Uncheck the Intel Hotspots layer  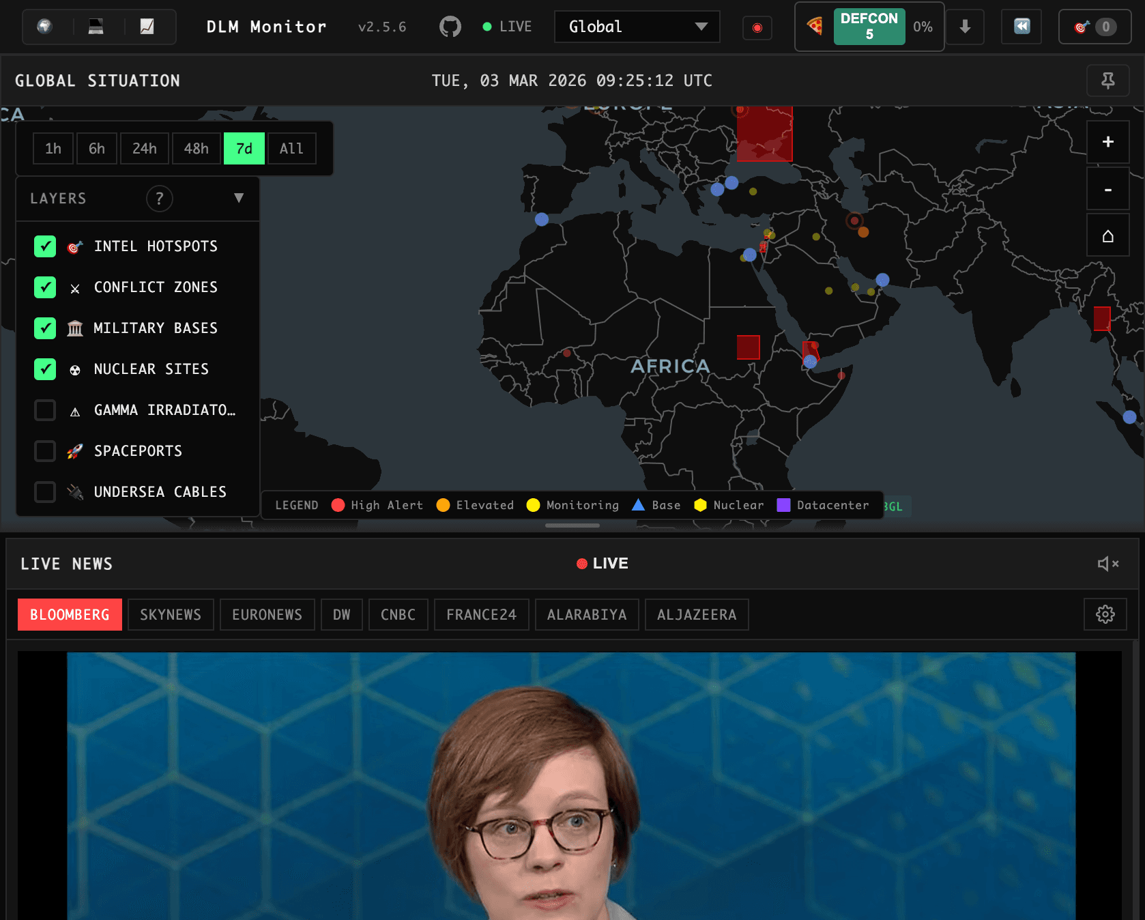tap(45, 246)
